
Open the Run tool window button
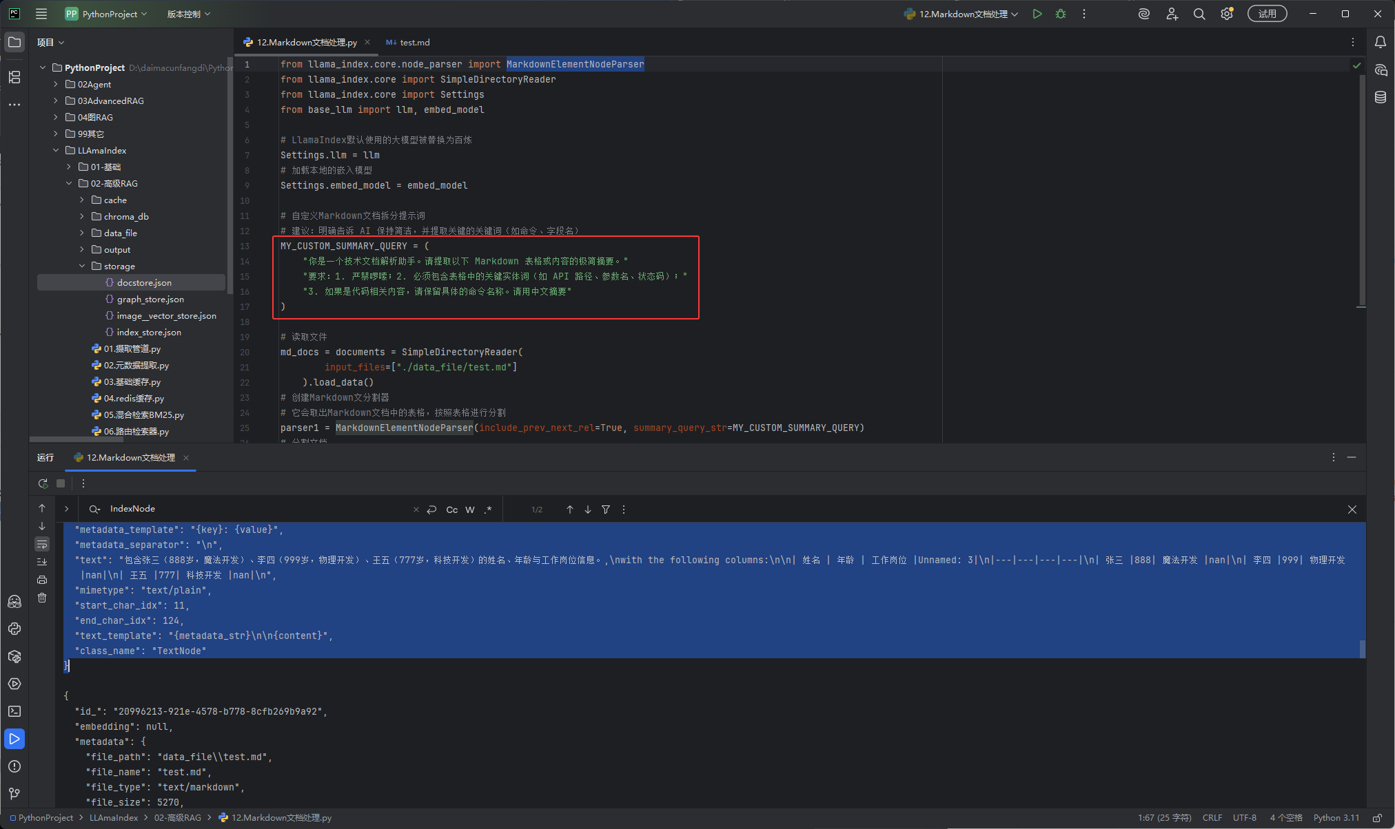14,739
